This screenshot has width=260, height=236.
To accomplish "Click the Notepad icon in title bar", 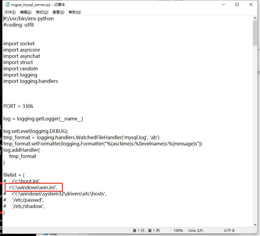I will (x=7, y=5).
